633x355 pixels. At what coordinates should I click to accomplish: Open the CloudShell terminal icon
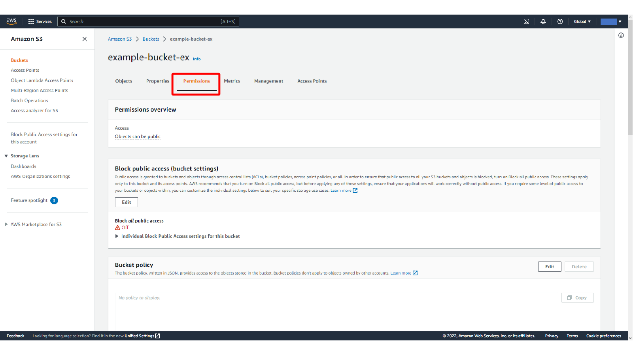(526, 22)
